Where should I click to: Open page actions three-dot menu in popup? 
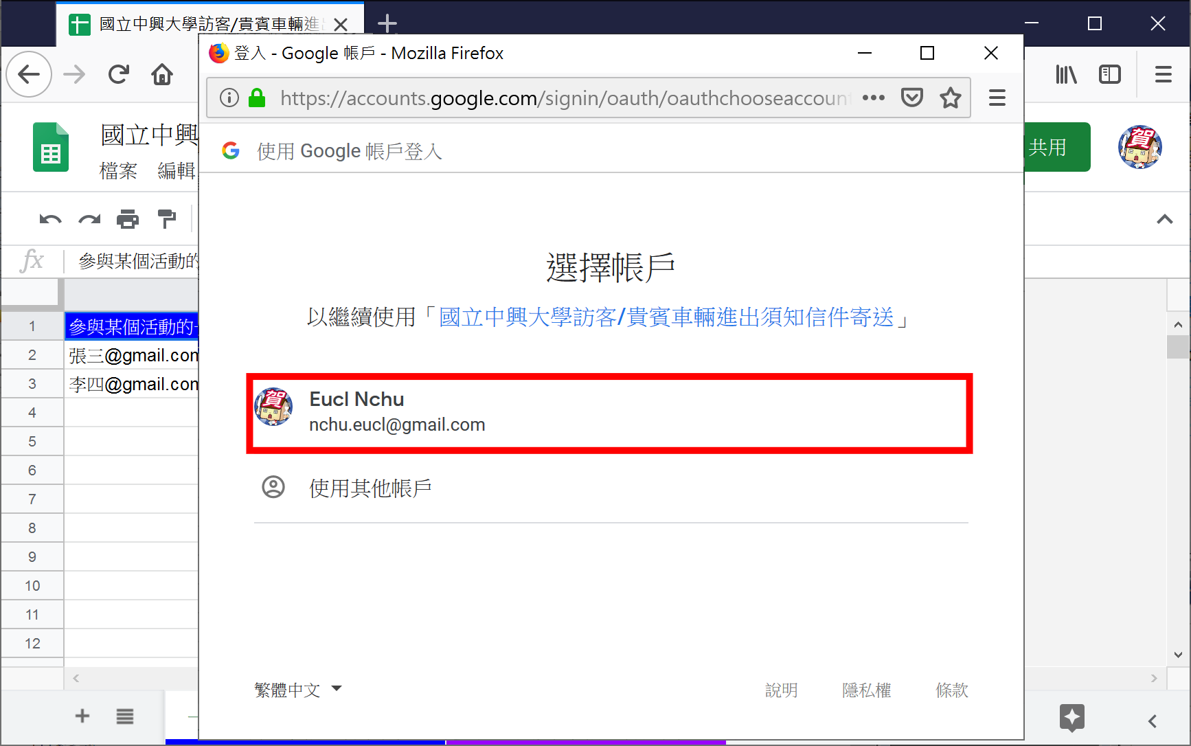[874, 98]
